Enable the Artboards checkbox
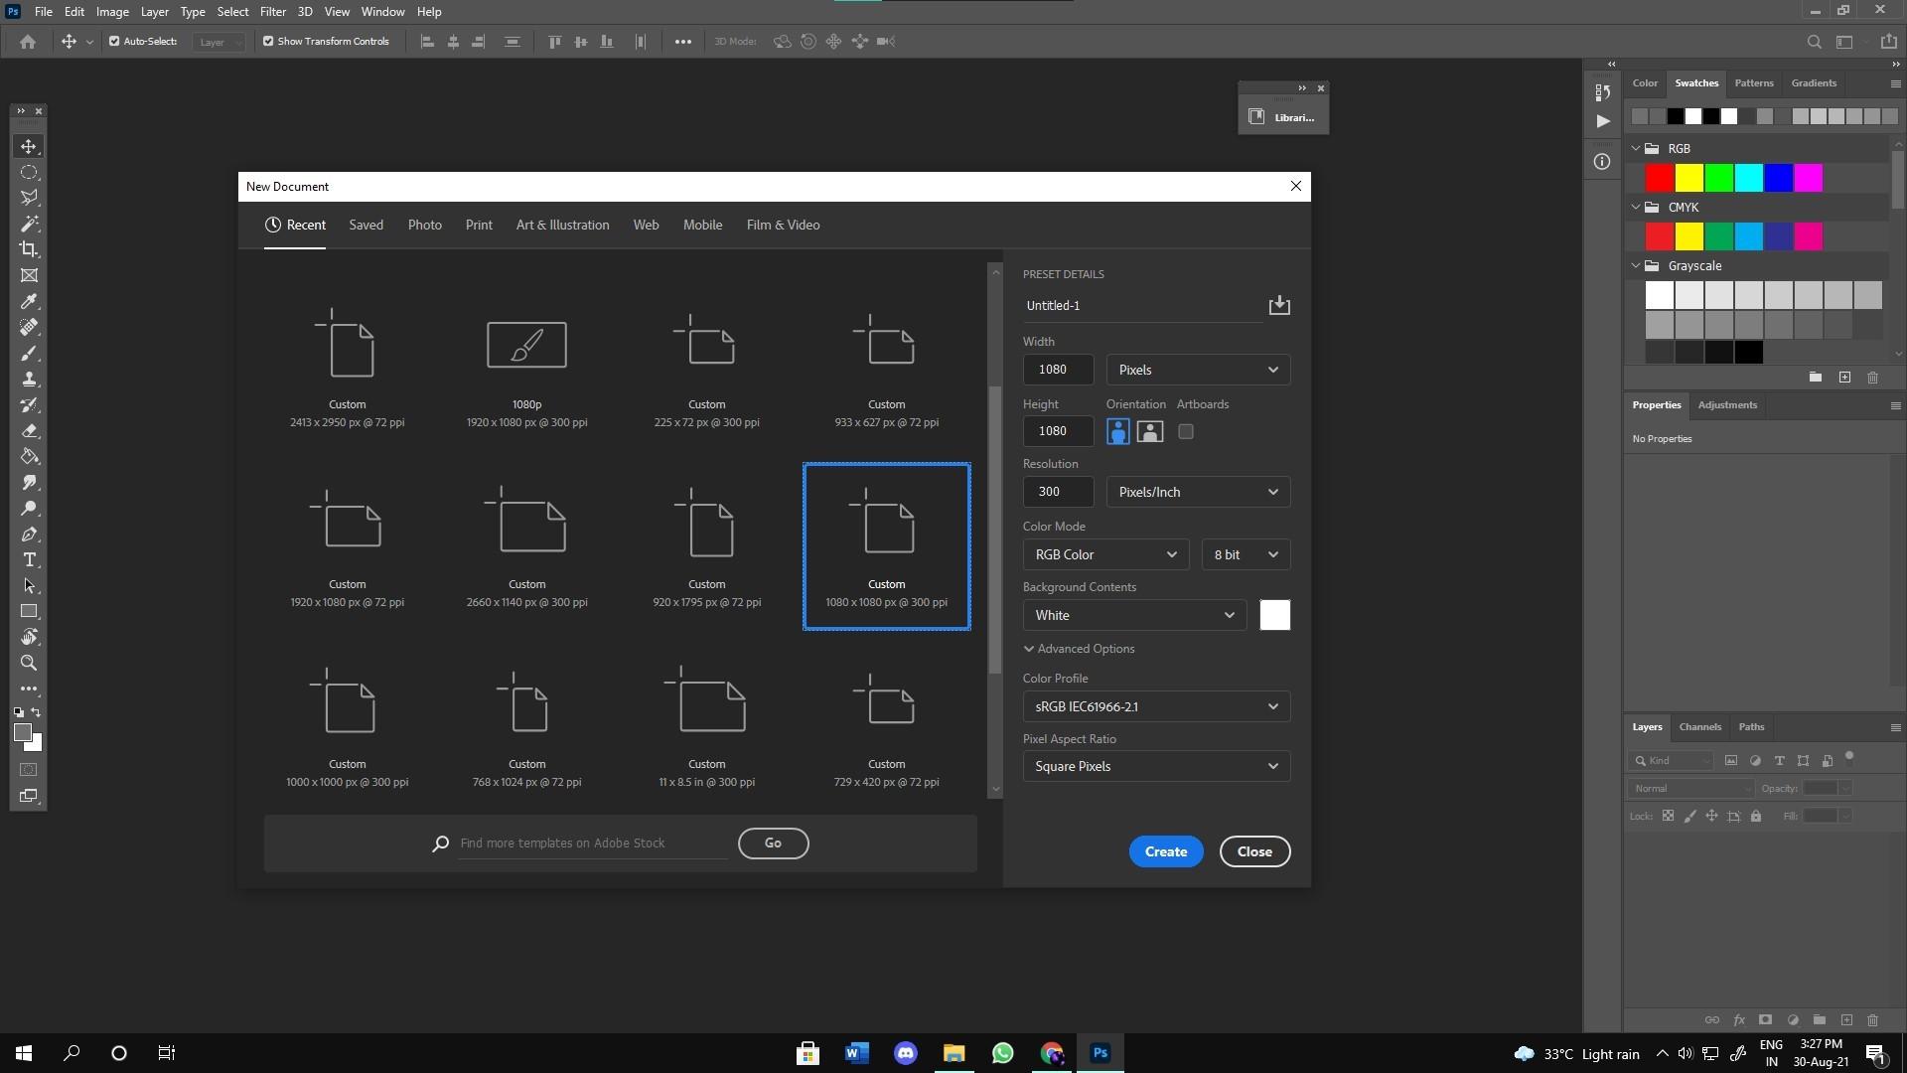The image size is (1907, 1073). pos(1186,431)
